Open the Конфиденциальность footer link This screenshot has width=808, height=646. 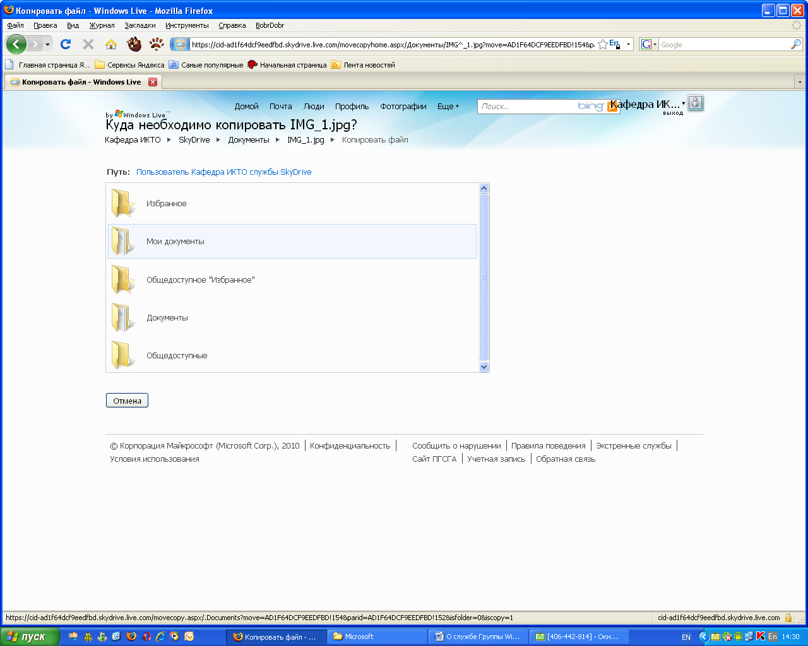tap(350, 446)
